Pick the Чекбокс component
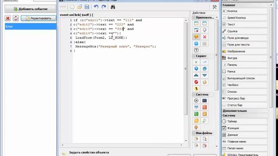278x156 pixels. (245, 85)
